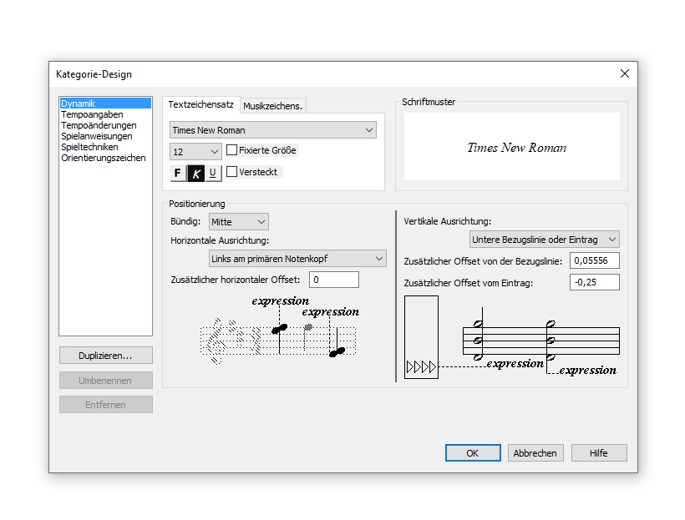Click the Abbrechen button

pyautogui.click(x=535, y=453)
